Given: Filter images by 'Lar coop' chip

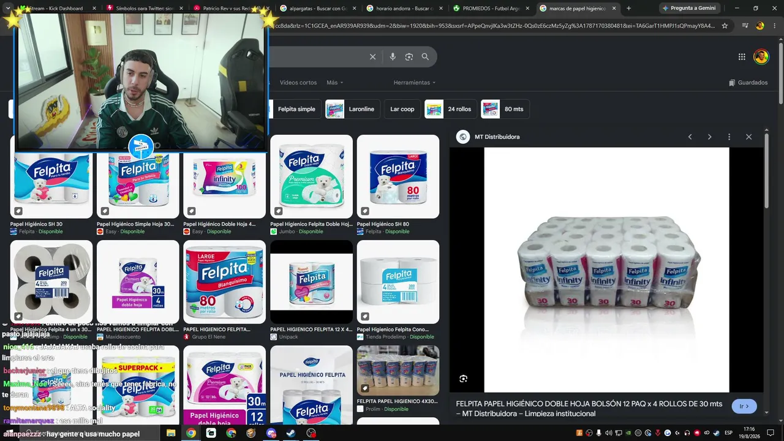Looking at the screenshot, I should click(x=402, y=109).
